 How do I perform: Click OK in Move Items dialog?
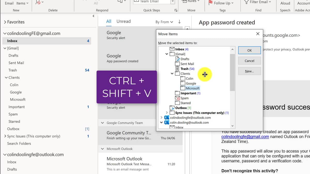click(250, 51)
